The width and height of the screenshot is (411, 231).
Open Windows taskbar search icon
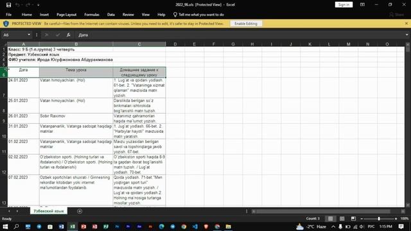16,227
